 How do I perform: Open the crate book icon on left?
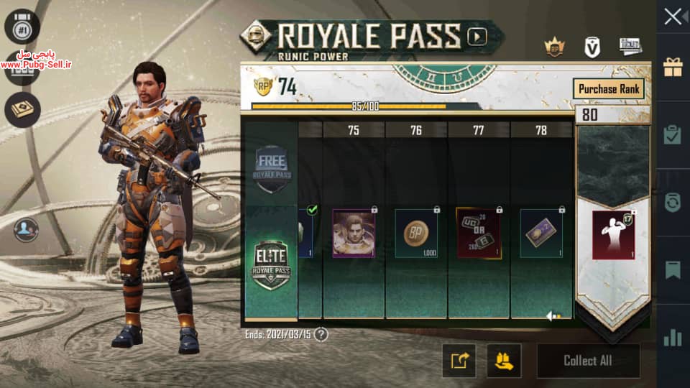(22, 109)
